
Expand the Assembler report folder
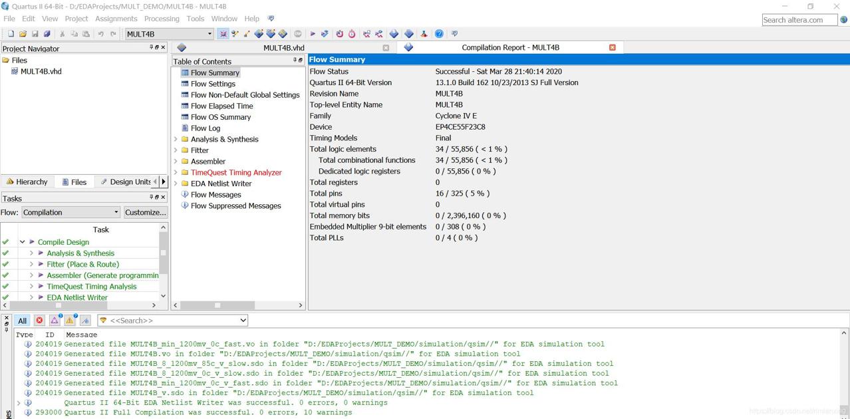click(x=176, y=162)
